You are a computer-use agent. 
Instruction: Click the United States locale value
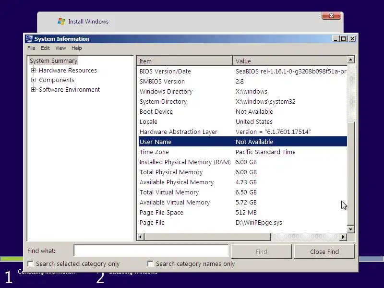(254, 121)
